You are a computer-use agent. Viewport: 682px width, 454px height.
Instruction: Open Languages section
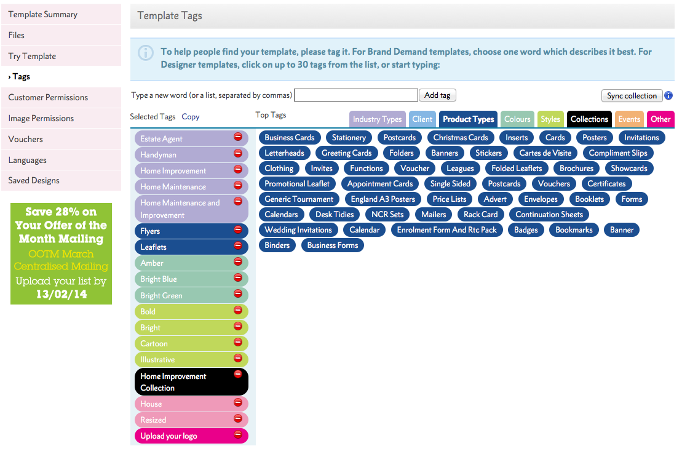61,160
